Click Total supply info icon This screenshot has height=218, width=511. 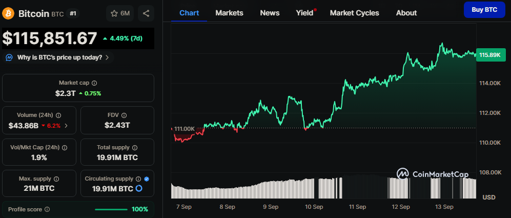pos(135,147)
